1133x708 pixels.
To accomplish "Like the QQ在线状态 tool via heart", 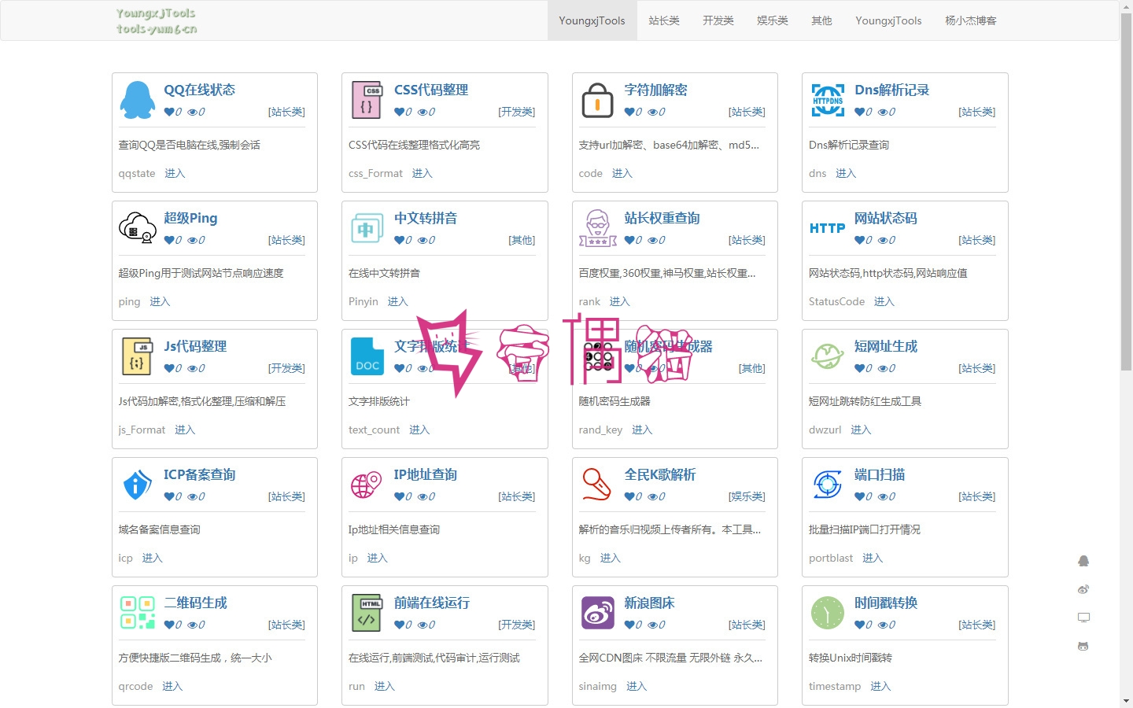I will pos(168,112).
